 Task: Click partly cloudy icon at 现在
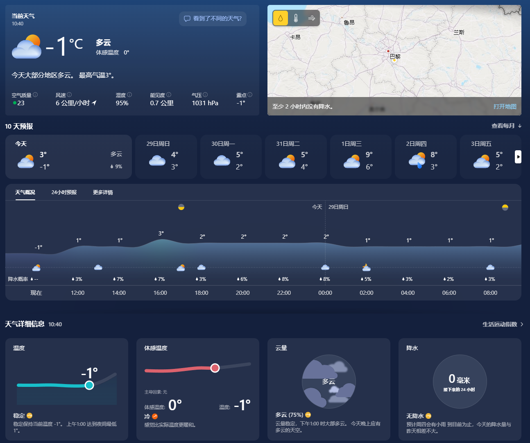point(36,268)
